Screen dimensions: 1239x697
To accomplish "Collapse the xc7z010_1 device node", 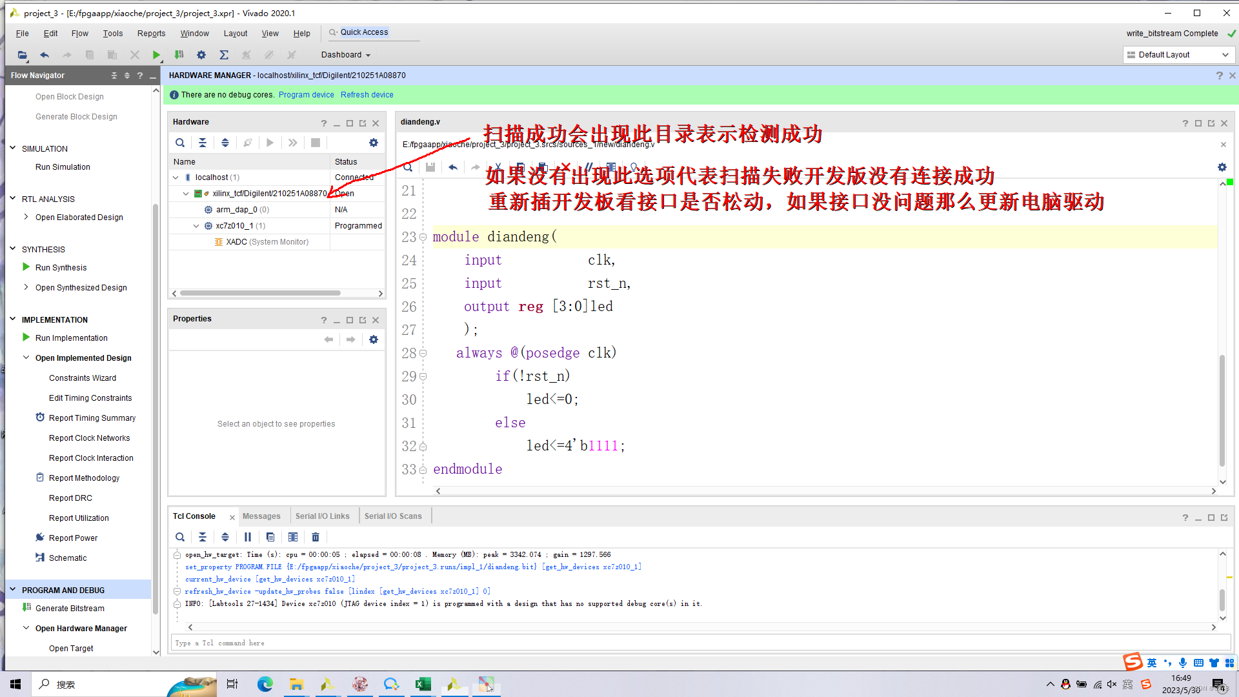I will click(x=196, y=226).
